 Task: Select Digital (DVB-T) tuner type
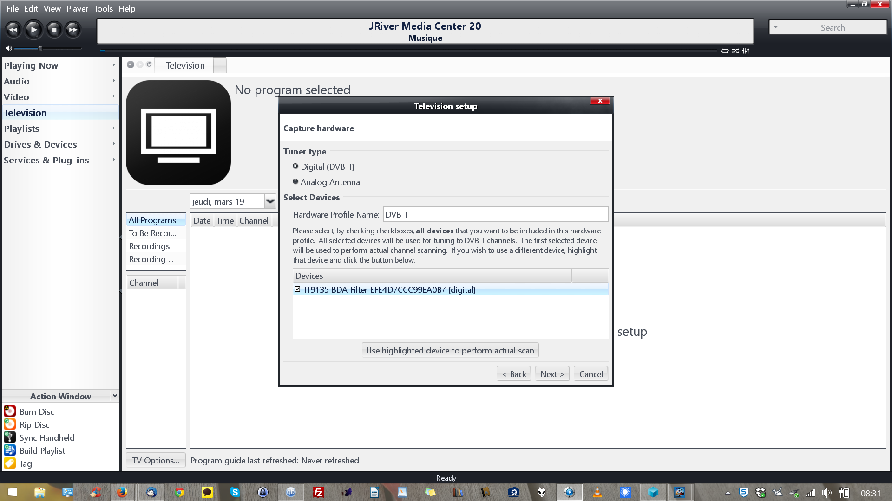click(295, 166)
